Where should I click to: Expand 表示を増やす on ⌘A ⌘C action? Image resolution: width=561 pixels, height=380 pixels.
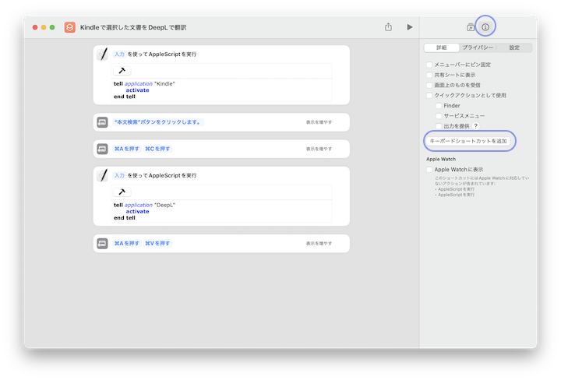click(319, 149)
